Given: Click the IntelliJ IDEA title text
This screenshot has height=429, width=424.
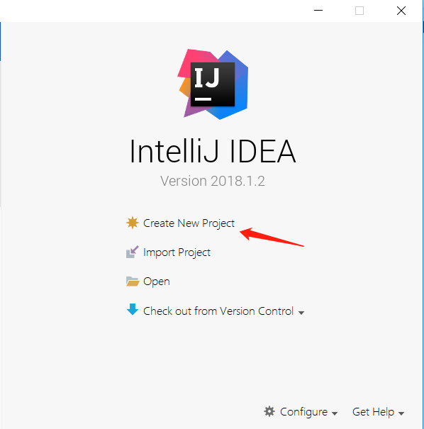Looking at the screenshot, I should [213, 151].
